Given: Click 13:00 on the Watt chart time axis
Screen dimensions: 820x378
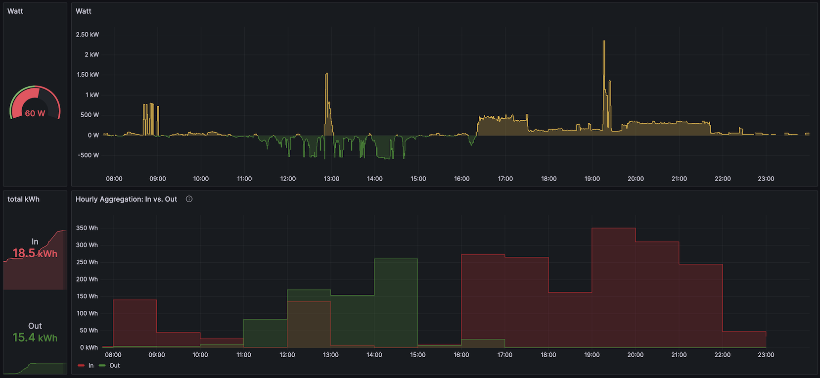Looking at the screenshot, I should (331, 179).
